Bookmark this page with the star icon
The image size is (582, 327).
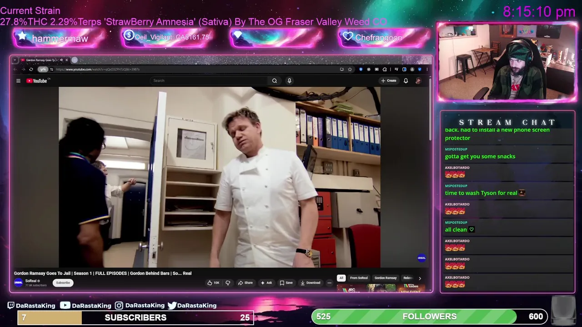click(350, 69)
